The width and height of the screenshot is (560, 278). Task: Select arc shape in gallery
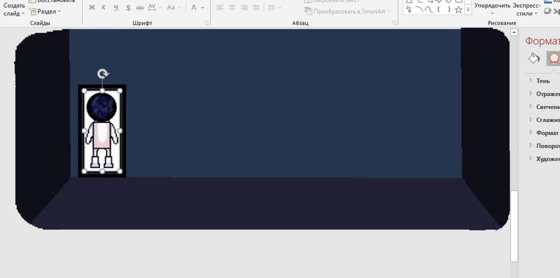point(419,10)
